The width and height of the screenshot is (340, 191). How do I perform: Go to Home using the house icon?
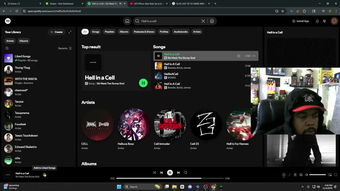127,21
